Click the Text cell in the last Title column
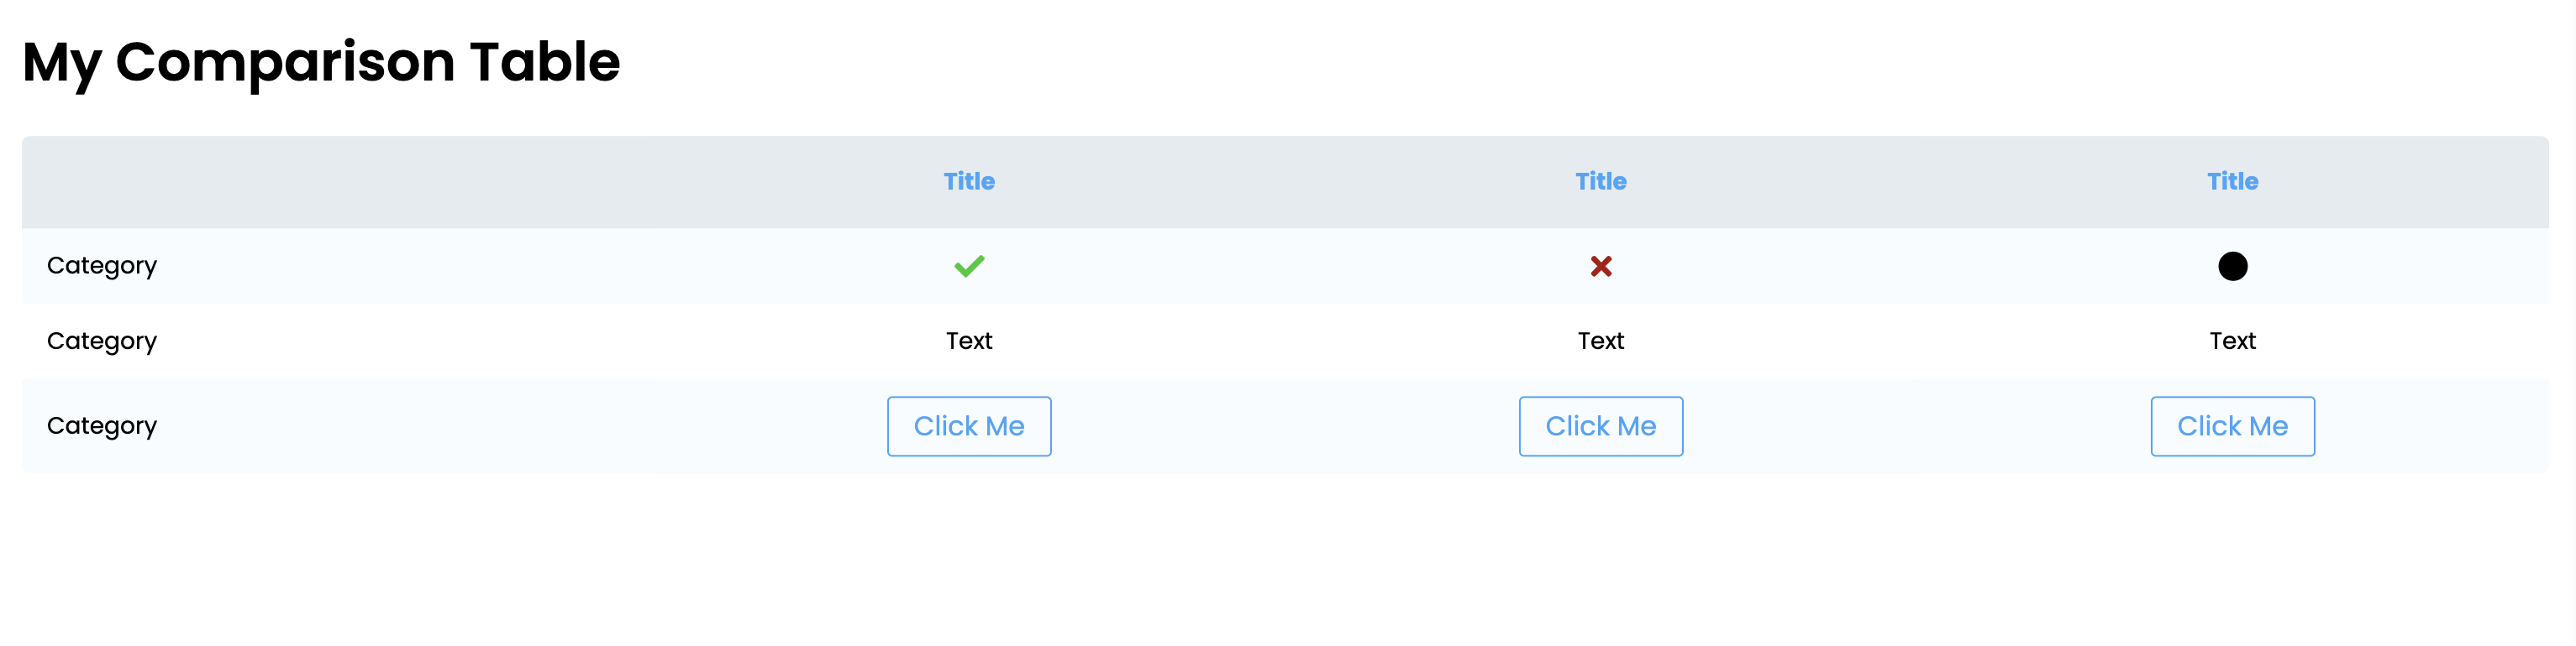The width and height of the screenshot is (2576, 646). (2232, 341)
